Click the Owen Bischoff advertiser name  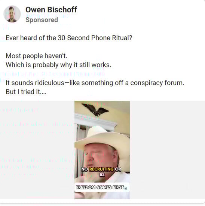point(51,10)
